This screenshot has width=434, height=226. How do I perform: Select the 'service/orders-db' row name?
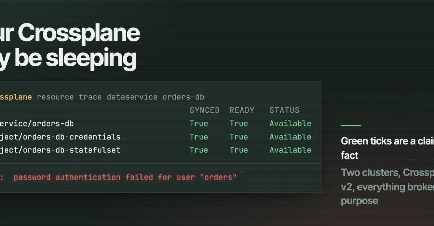coord(37,124)
